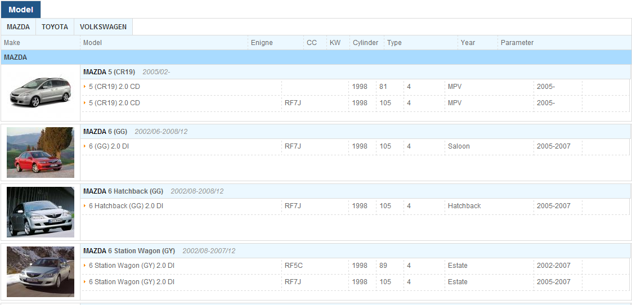Image resolution: width=632 pixels, height=305 pixels.
Task: Click the 2002/08-2007/12 date range text
Action: pos(209,250)
